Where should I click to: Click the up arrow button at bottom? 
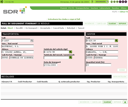(x=125, y=102)
